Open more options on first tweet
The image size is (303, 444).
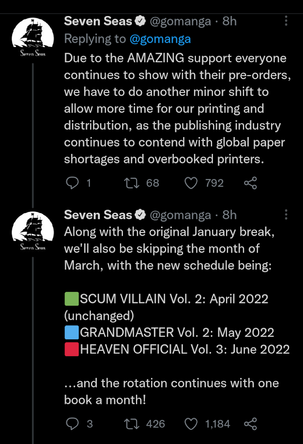[x=286, y=21]
